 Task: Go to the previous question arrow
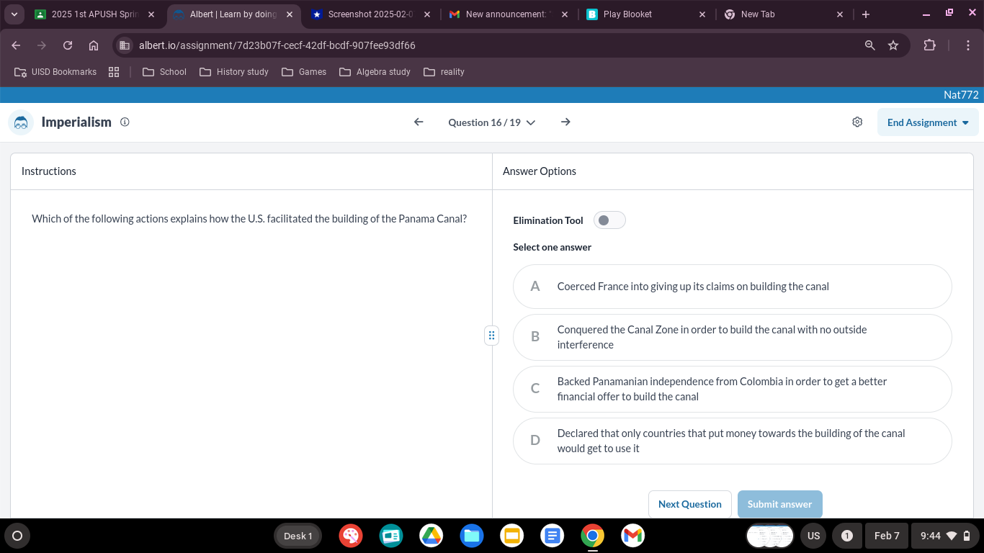pyautogui.click(x=419, y=122)
